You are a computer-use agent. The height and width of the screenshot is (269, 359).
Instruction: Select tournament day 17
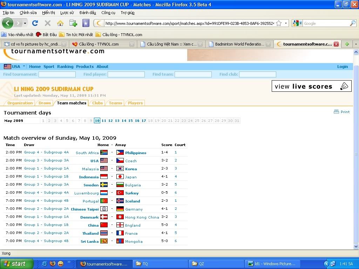[144, 120]
